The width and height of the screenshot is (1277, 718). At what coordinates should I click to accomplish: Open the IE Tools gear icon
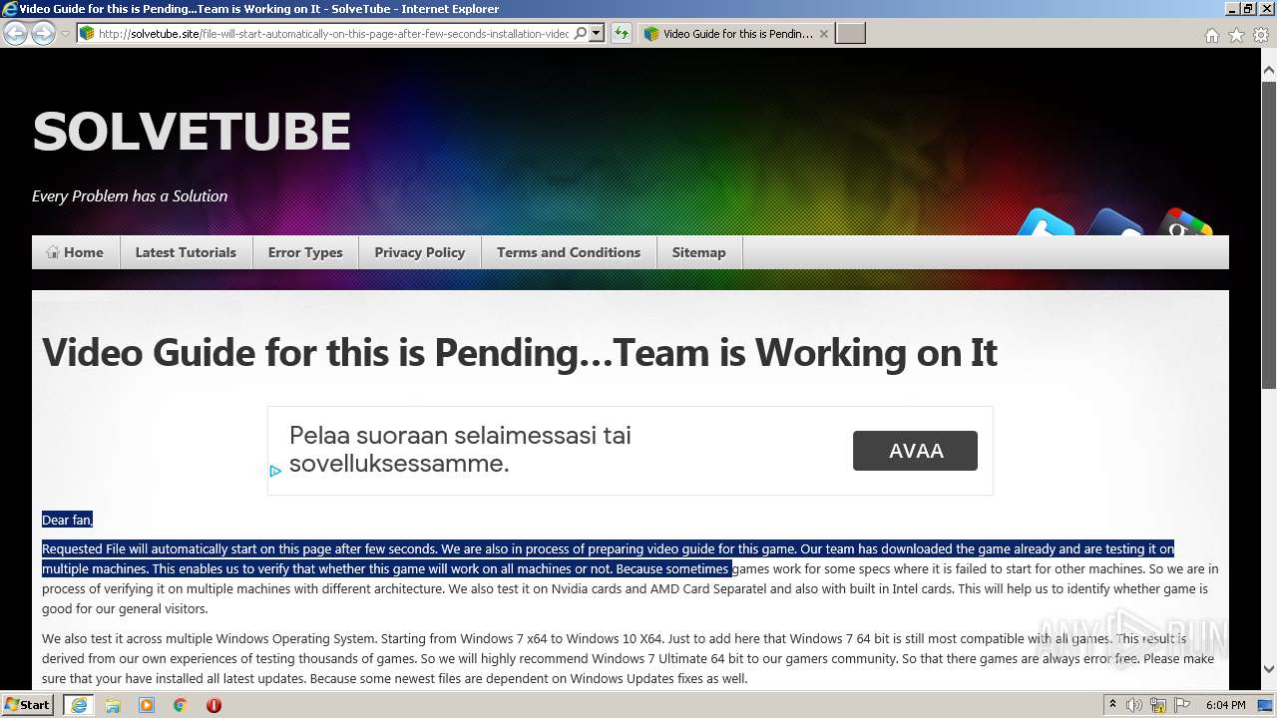[x=1261, y=35]
